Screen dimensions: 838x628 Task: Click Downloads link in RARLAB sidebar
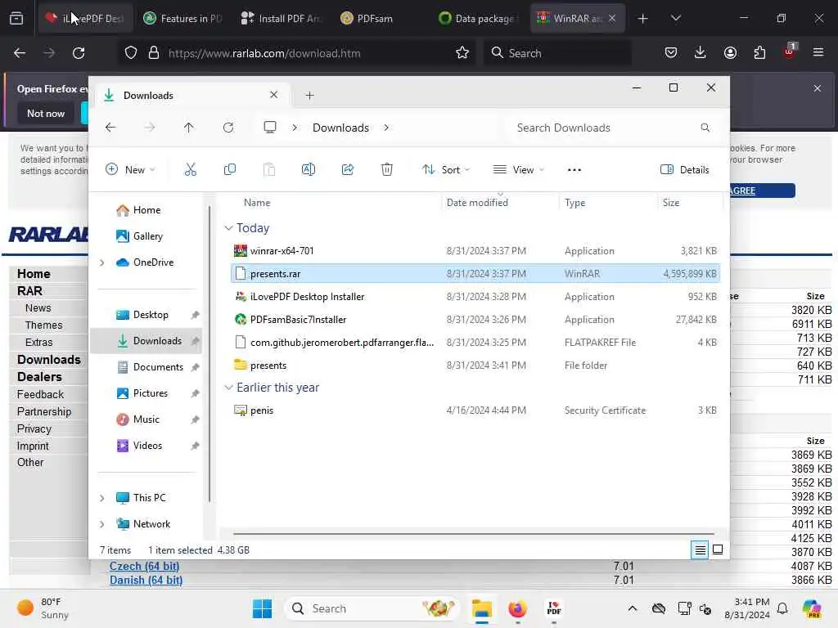coord(49,360)
